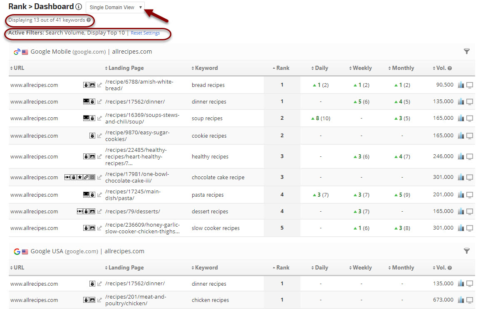The width and height of the screenshot is (478, 309).
Task: Open filter funnel for Google USA table
Action: point(466,251)
